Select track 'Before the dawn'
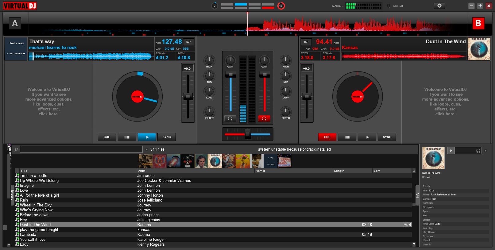Image resolution: width=495 pixels, height=250 pixels. coord(213,215)
